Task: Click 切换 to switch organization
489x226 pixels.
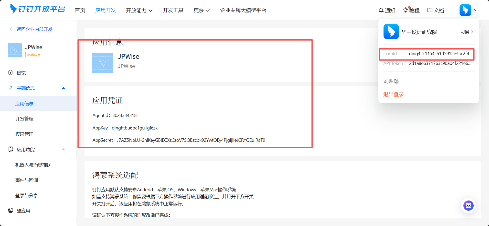Action: [466, 32]
